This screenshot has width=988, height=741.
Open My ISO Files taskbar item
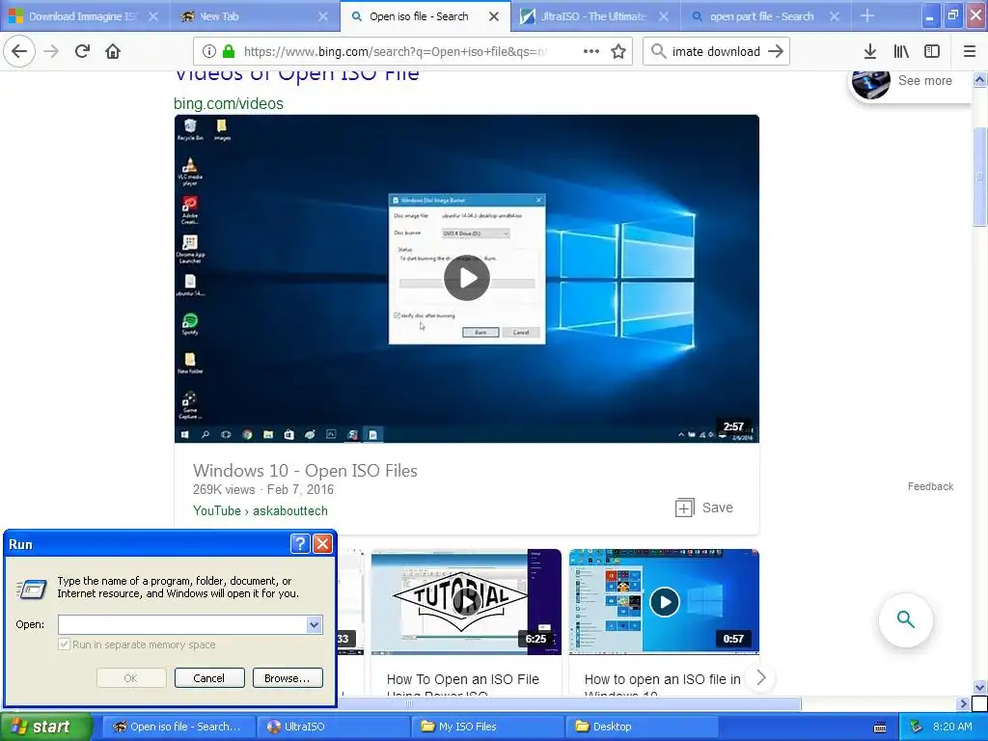[x=487, y=727]
